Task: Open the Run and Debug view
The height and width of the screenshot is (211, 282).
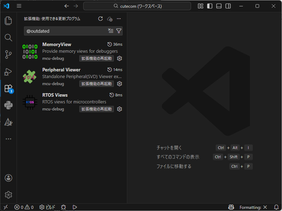Action: 8,71
